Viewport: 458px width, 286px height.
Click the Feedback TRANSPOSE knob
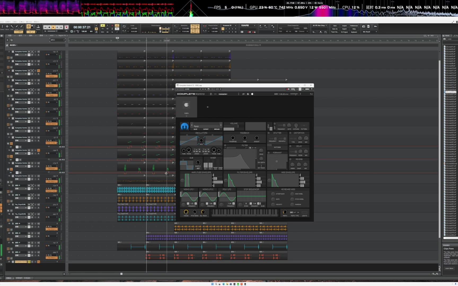tap(233, 138)
